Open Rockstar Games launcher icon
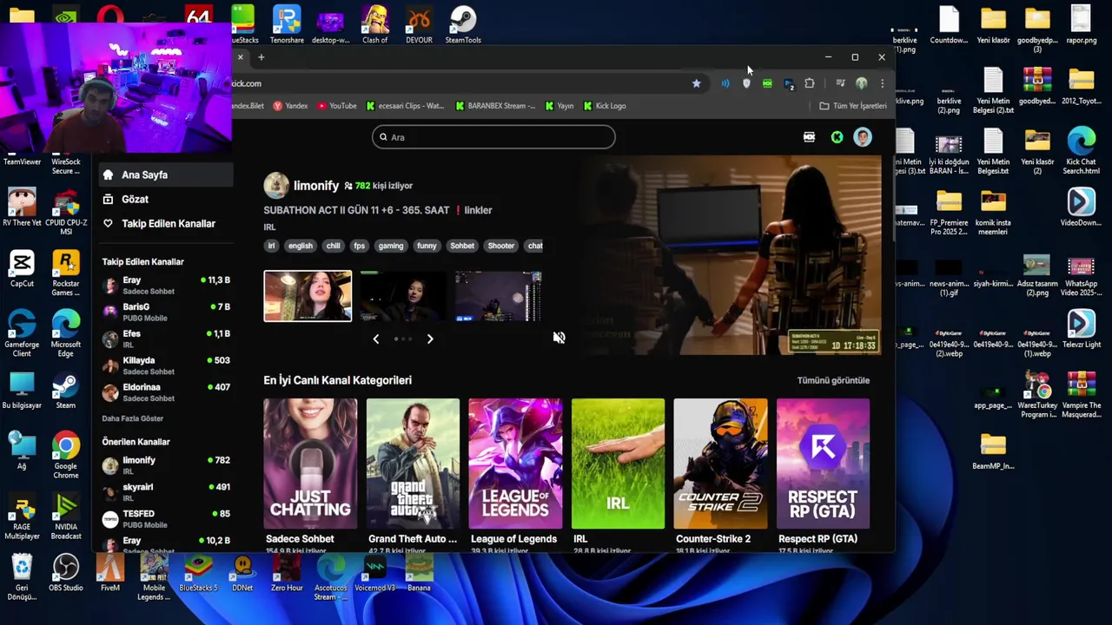Screen dimensions: 1112x625 point(66,273)
